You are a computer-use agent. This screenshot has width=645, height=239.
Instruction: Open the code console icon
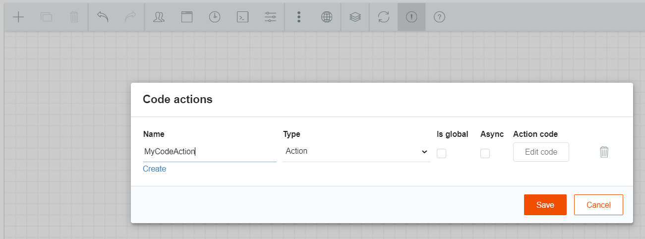(242, 17)
